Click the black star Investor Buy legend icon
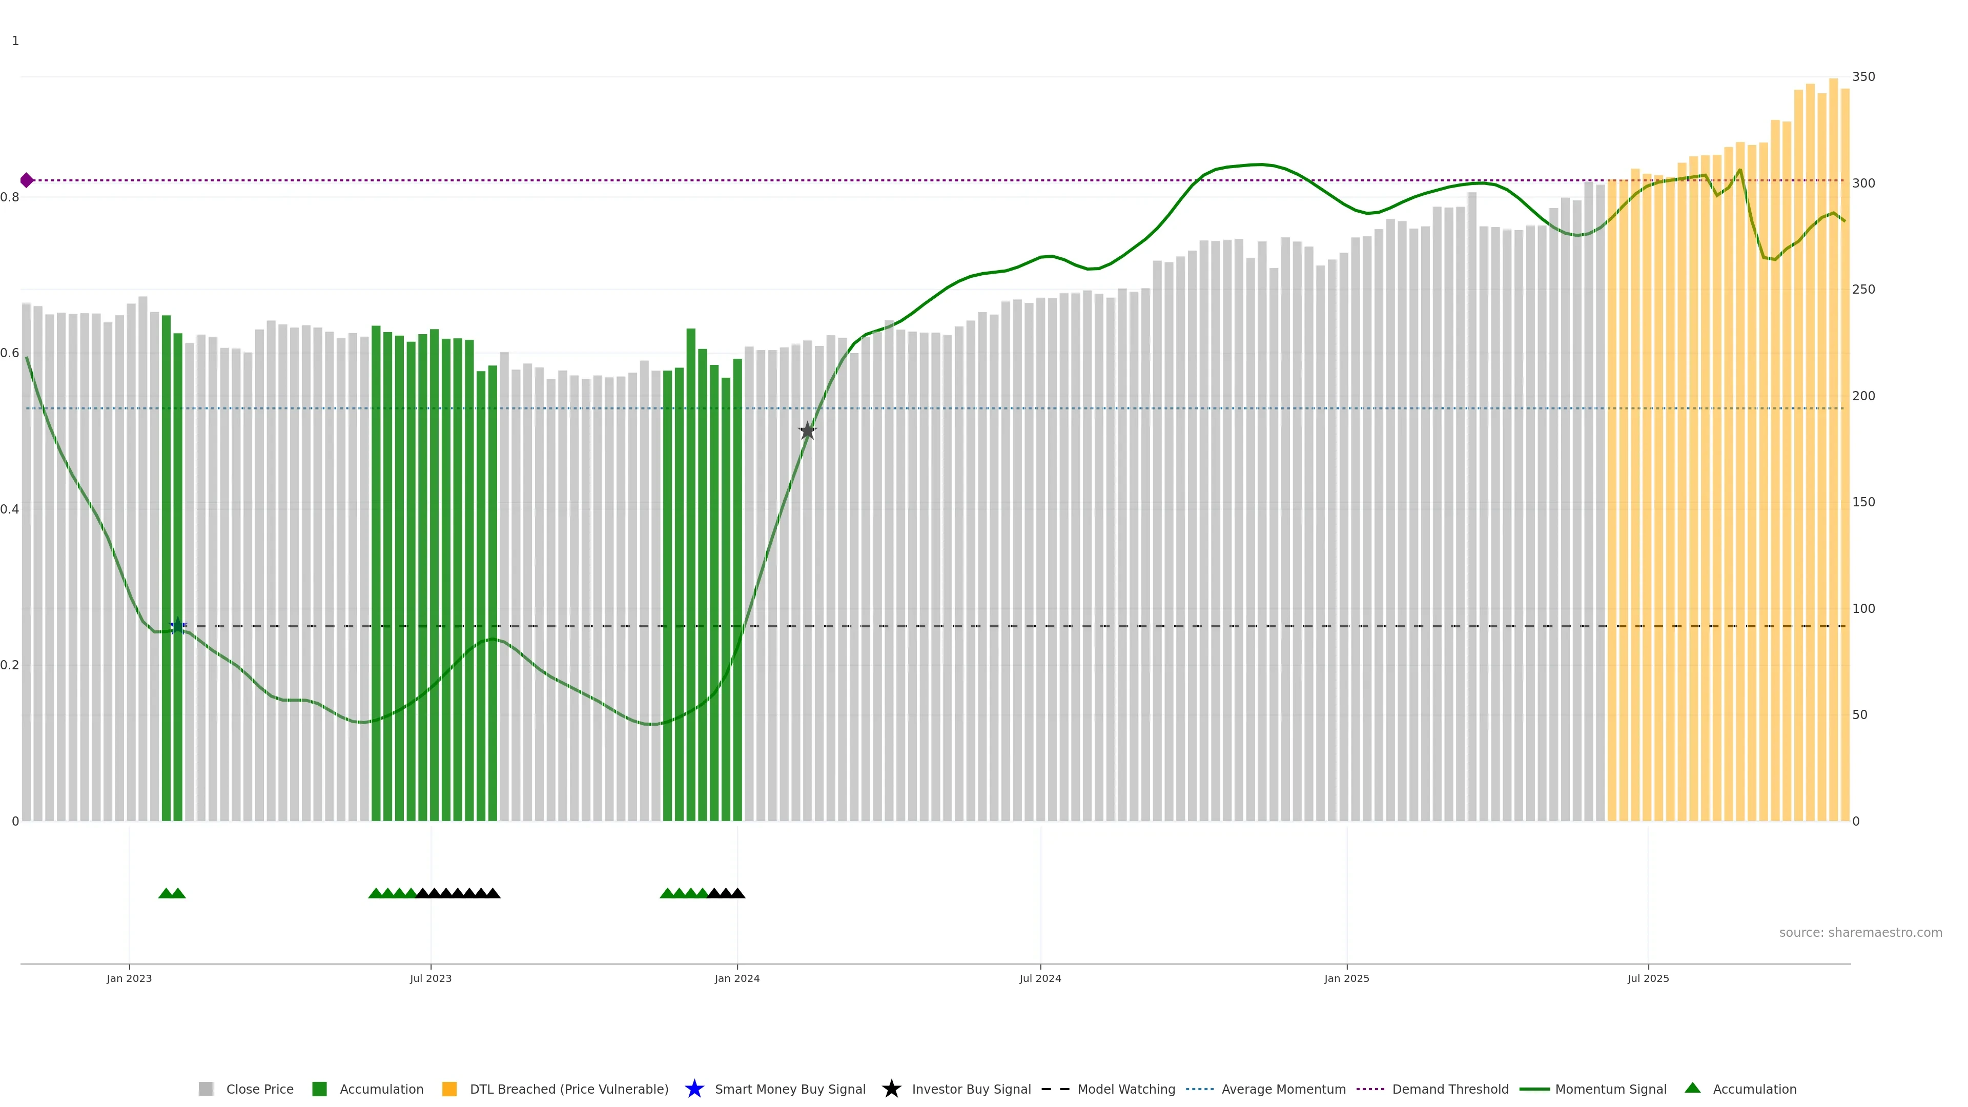The width and height of the screenshot is (1968, 1107). pyautogui.click(x=891, y=1089)
